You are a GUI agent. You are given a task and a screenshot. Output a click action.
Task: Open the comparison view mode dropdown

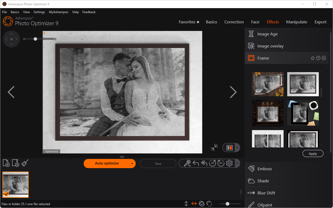237,147
